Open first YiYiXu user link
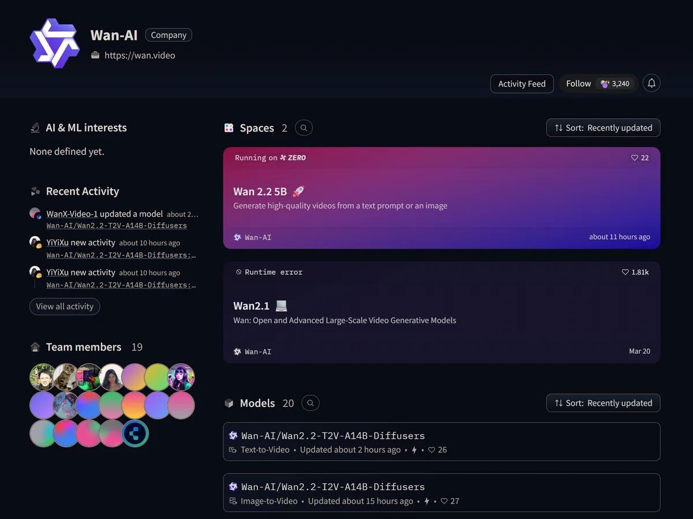 [58, 242]
